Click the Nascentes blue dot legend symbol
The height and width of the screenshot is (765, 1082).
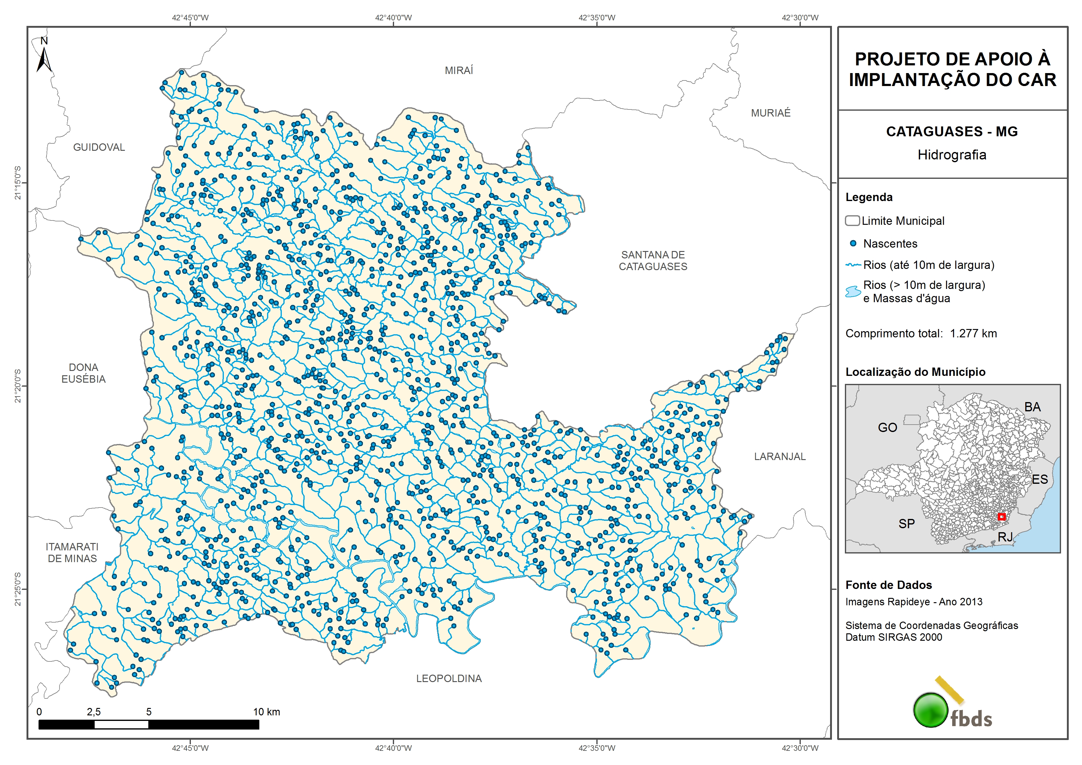tap(853, 244)
